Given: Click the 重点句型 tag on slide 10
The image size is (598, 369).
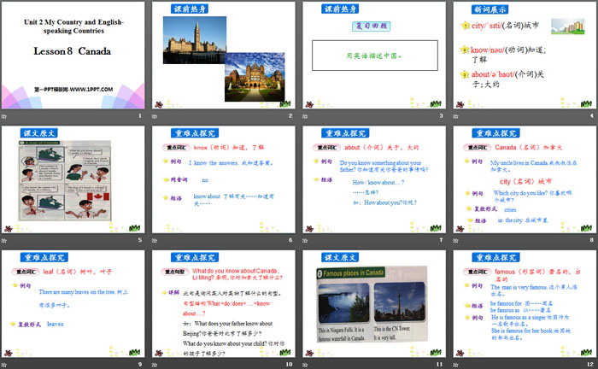Looking at the screenshot, I should click(174, 271).
